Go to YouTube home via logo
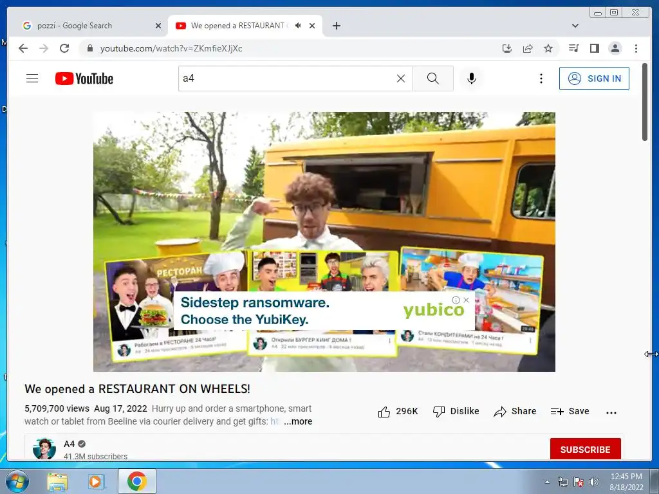The image size is (659, 494). [x=84, y=78]
